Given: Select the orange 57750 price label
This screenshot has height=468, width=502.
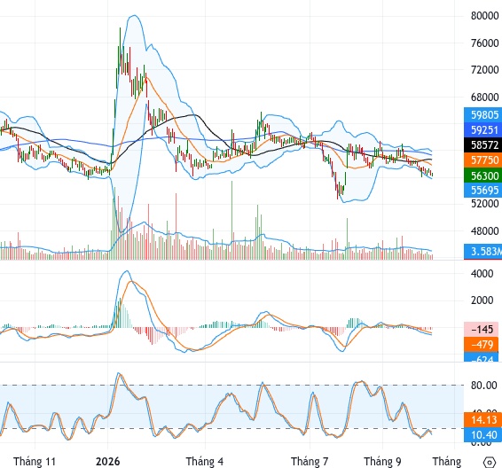Looking at the screenshot, I should pos(482,160).
